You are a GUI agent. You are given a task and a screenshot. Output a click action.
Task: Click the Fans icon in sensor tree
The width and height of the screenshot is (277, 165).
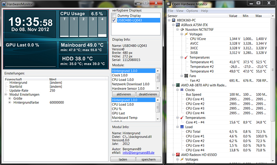pyautogui.click(x=186, y=76)
